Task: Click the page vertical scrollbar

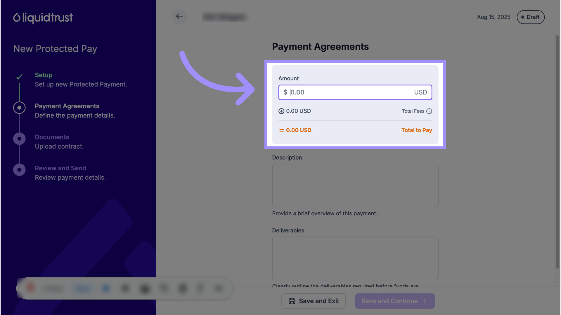Action: 557,152
